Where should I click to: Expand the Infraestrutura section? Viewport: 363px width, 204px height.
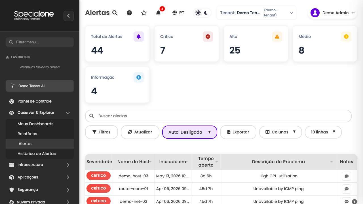(x=40, y=165)
